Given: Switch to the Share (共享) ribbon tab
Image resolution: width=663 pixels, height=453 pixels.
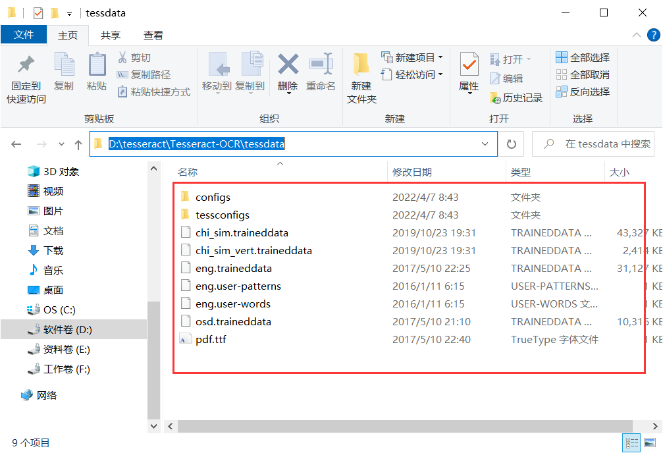Looking at the screenshot, I should click(111, 35).
